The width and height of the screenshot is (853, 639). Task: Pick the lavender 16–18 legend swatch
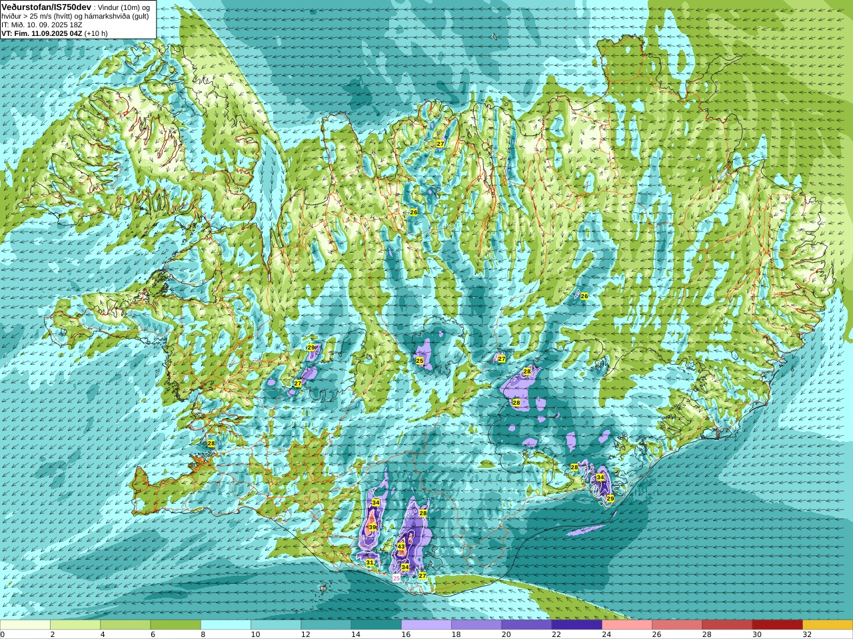(x=426, y=625)
